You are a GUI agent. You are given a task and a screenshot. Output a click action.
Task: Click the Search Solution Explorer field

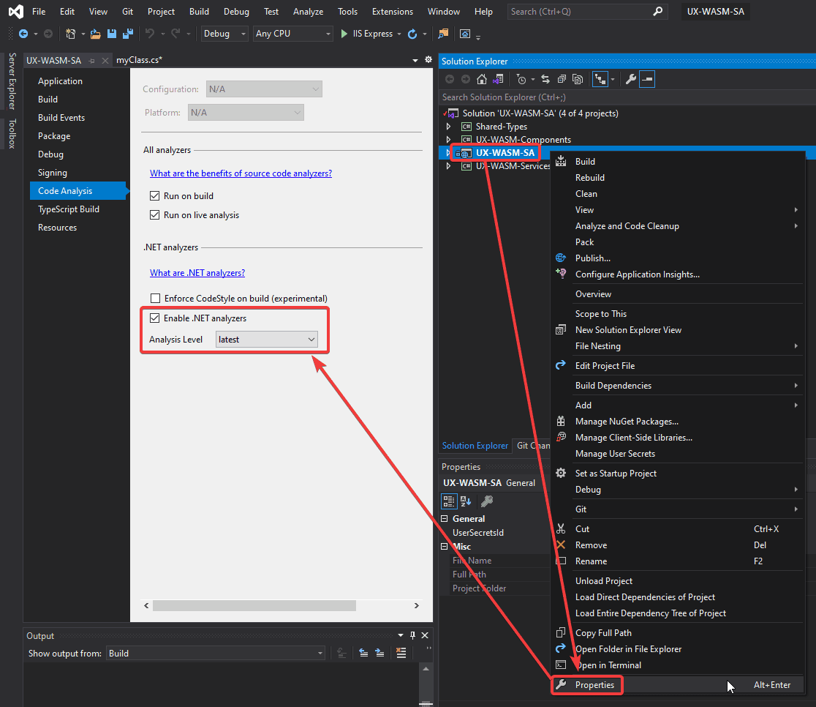click(627, 97)
